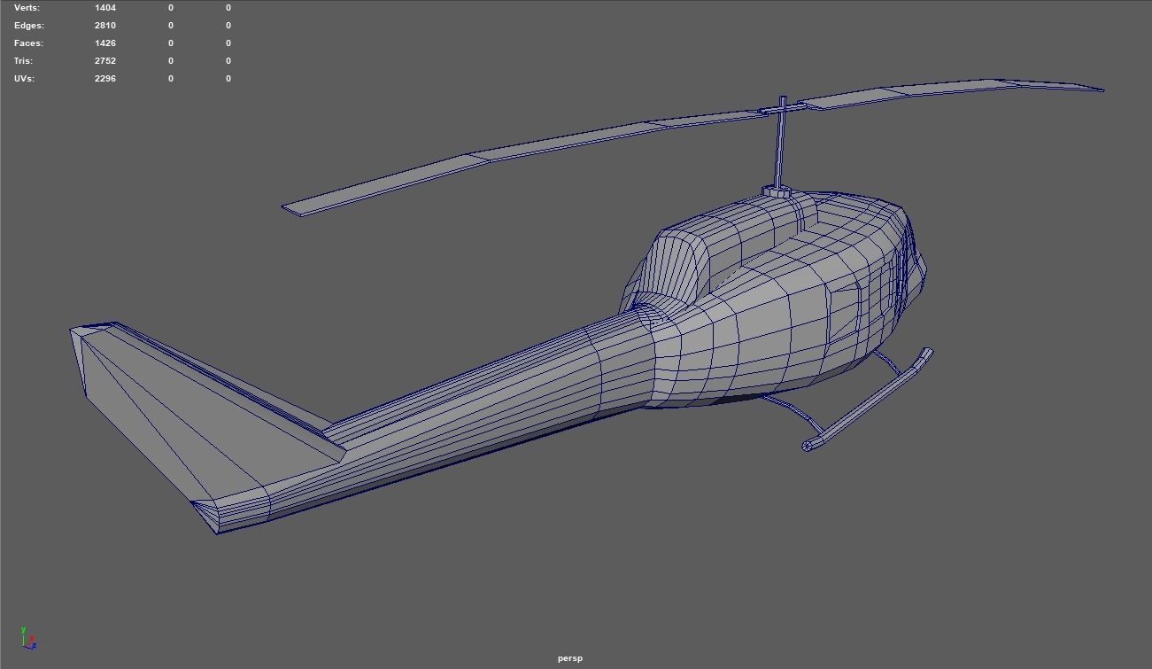Click the UV count value 2296
This screenshot has height=669, width=1152.
click(105, 79)
